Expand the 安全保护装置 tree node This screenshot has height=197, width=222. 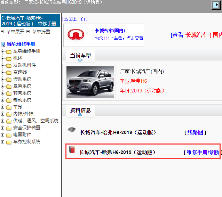(x=2, y=128)
